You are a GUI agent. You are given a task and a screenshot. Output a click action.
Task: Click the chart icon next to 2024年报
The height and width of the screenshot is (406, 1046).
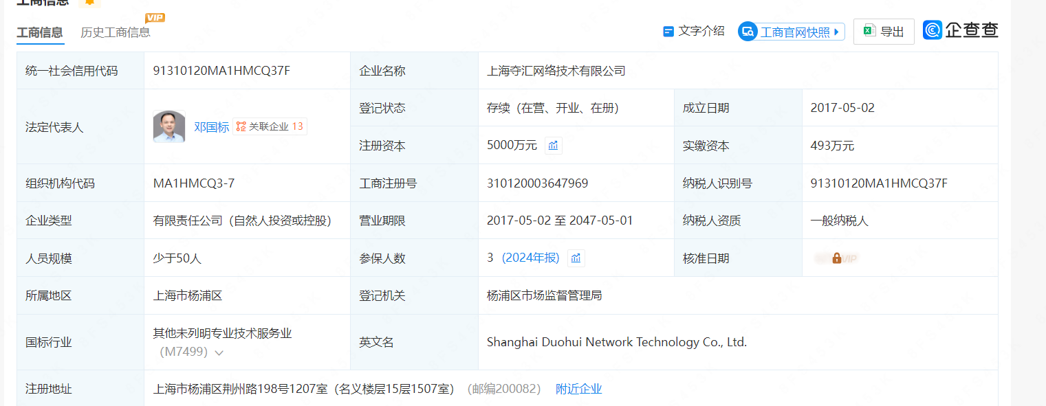pos(576,258)
